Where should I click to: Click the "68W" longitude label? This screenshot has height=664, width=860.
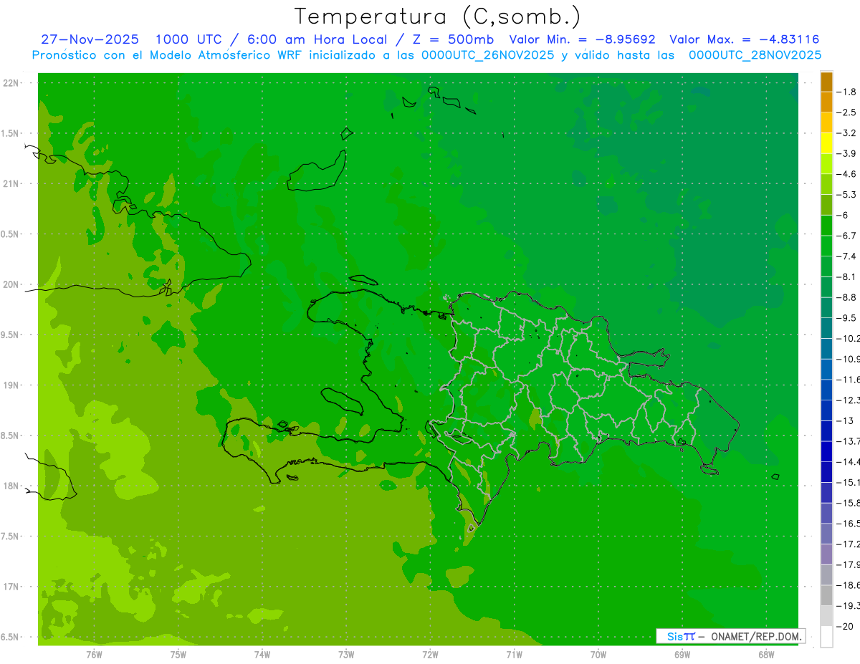(x=765, y=655)
